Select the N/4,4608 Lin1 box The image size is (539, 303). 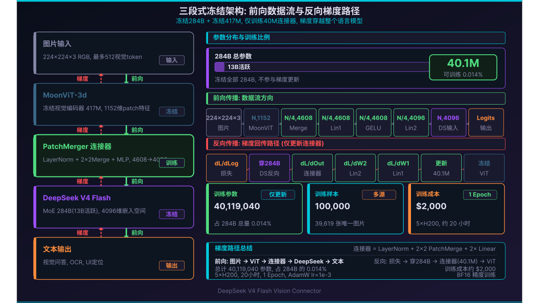pyautogui.click(x=336, y=123)
